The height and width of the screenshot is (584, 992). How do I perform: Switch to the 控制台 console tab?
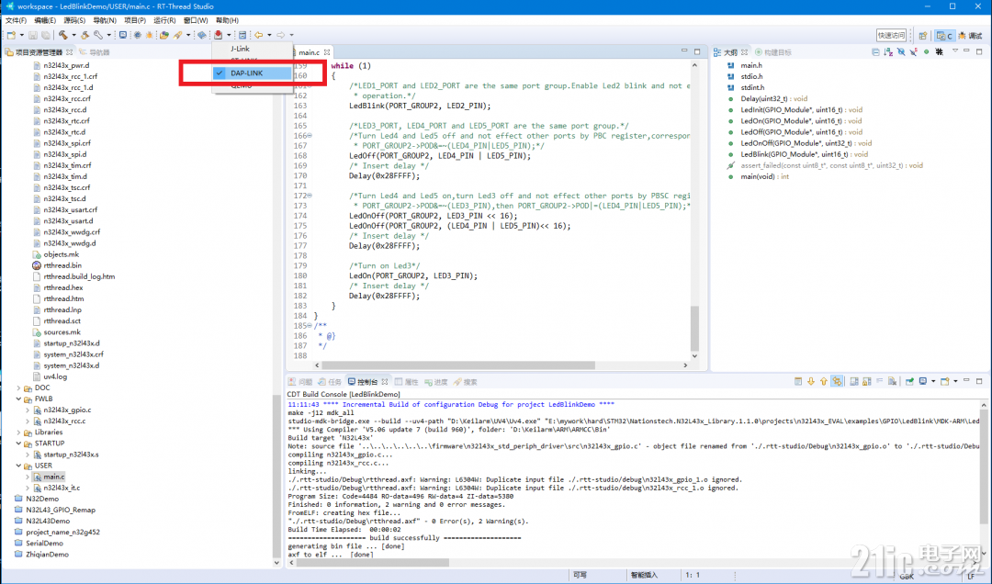(x=366, y=382)
